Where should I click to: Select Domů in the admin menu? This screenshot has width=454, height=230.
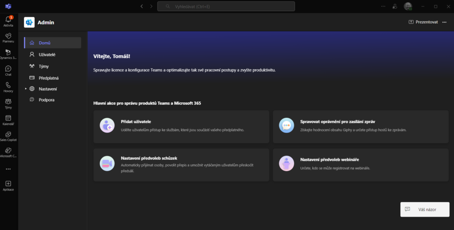pyautogui.click(x=53, y=43)
